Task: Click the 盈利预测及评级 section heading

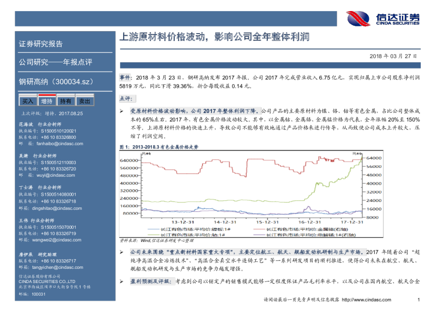Action: pos(150,281)
